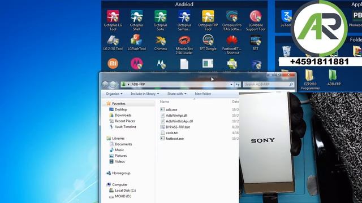Open the orange Mi desktop icon
The height and width of the screenshot is (203, 362).
point(113,64)
